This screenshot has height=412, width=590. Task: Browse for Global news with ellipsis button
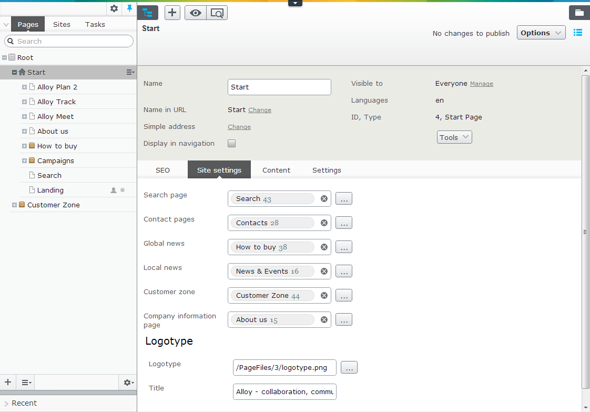coord(344,247)
